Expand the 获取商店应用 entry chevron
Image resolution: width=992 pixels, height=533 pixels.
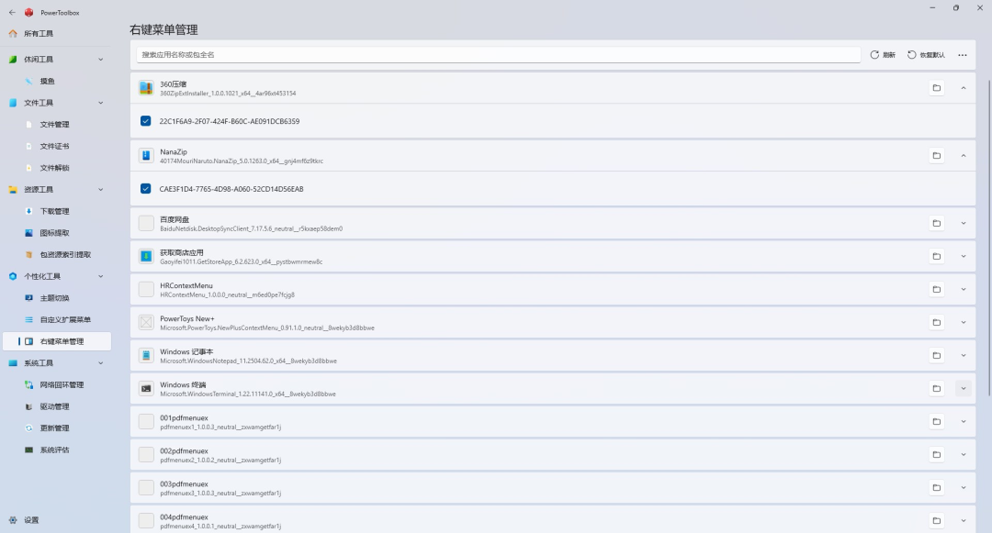(x=963, y=256)
